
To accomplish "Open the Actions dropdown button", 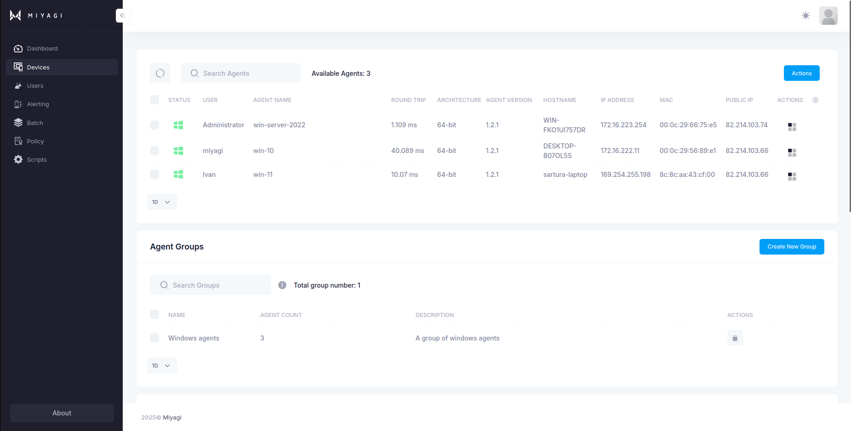I will tap(801, 73).
